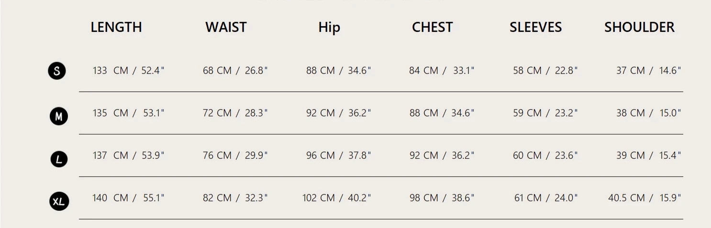Click the S size badge
This screenshot has width=711, height=228.
pos(57,71)
